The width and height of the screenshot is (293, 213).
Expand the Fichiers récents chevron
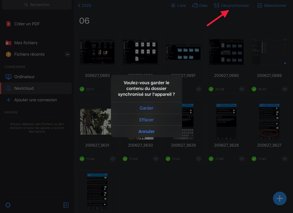[67, 55]
